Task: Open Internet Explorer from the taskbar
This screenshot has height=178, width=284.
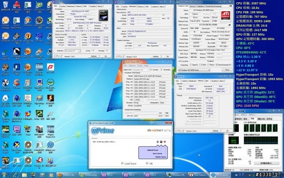Action: tap(16, 175)
